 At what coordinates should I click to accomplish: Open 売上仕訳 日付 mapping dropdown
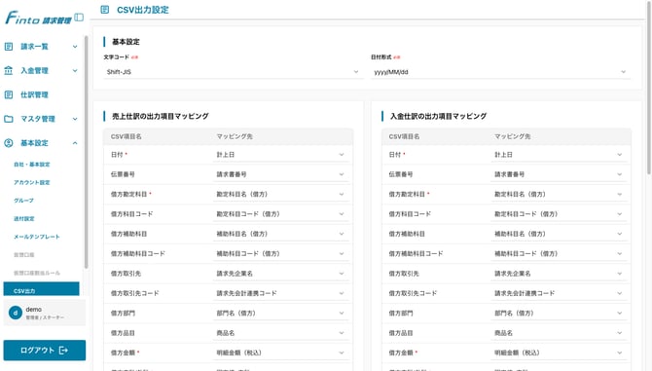tap(280, 155)
